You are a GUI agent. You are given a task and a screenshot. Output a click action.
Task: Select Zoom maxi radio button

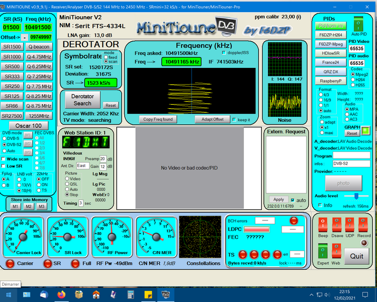point(322,133)
